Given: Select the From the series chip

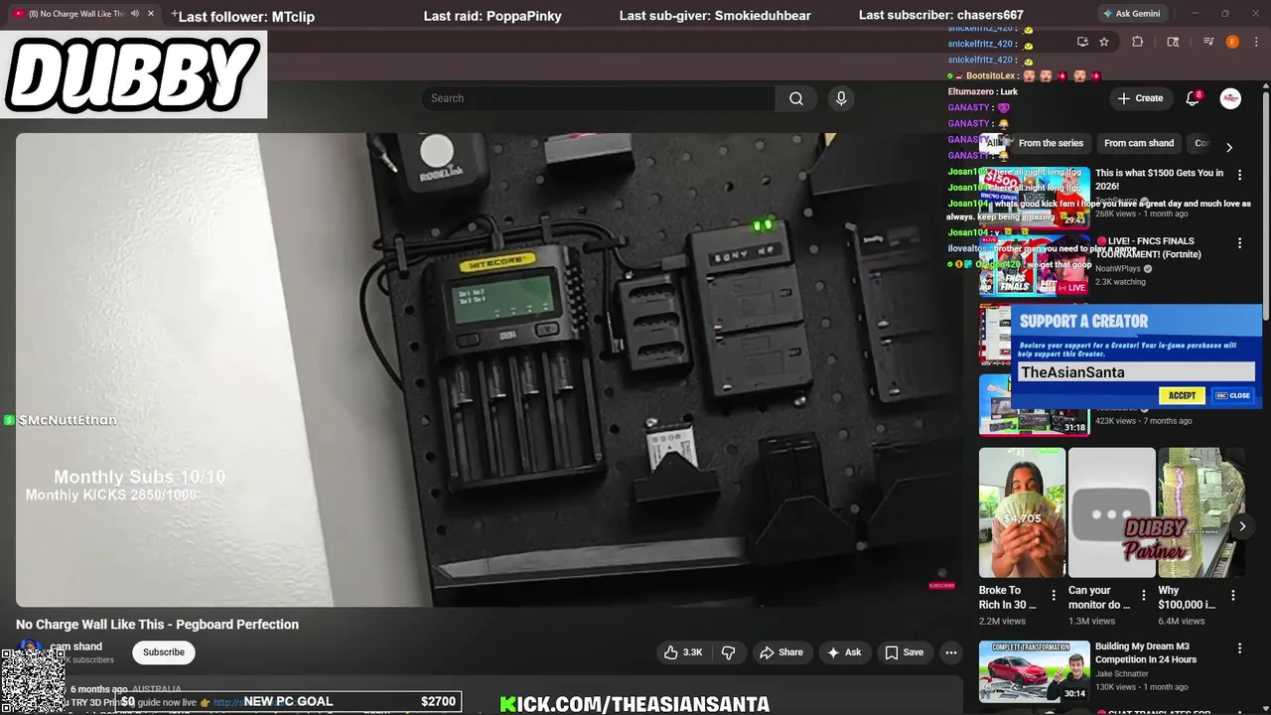Looking at the screenshot, I should [x=1051, y=143].
